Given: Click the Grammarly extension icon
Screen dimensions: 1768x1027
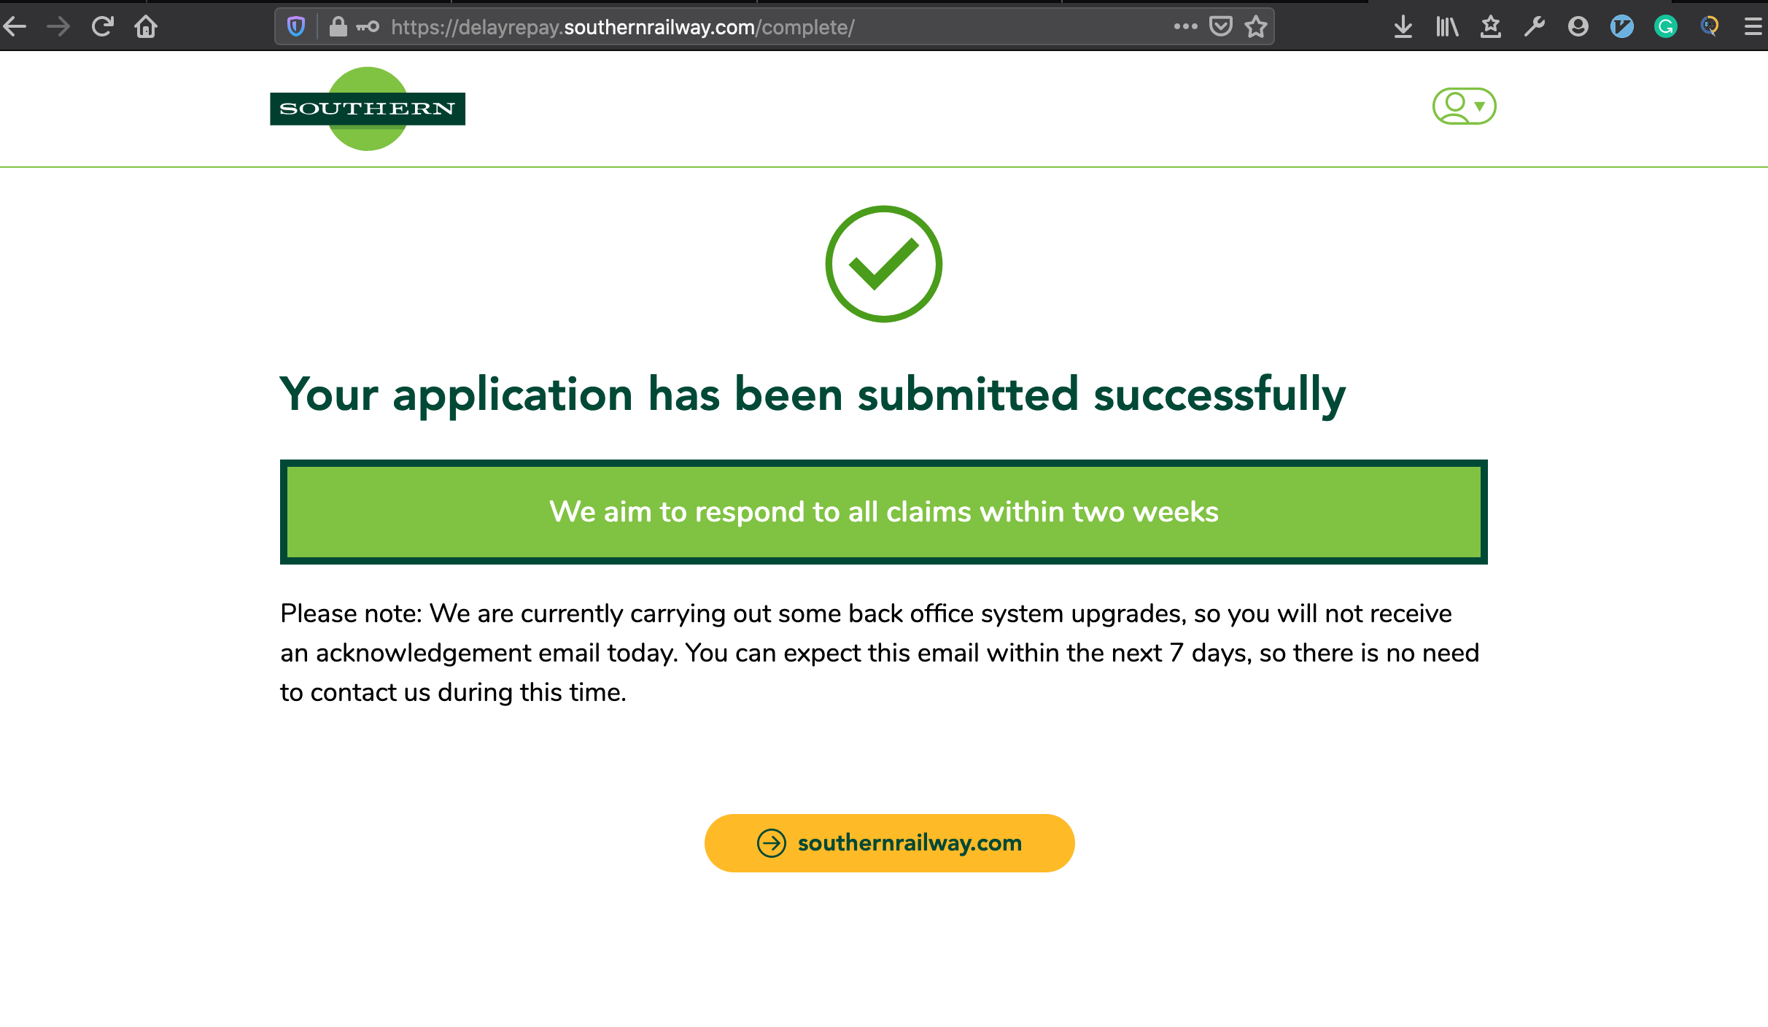Looking at the screenshot, I should (x=1666, y=27).
